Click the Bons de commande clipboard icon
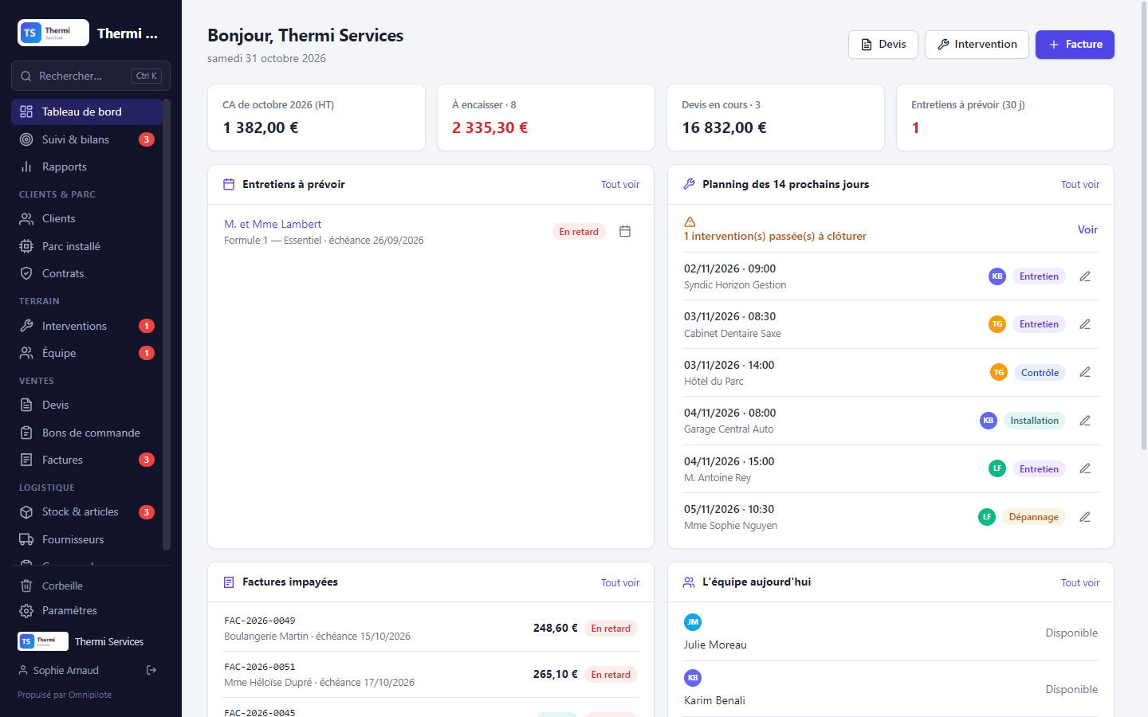Image resolution: width=1148 pixels, height=717 pixels. (x=26, y=433)
